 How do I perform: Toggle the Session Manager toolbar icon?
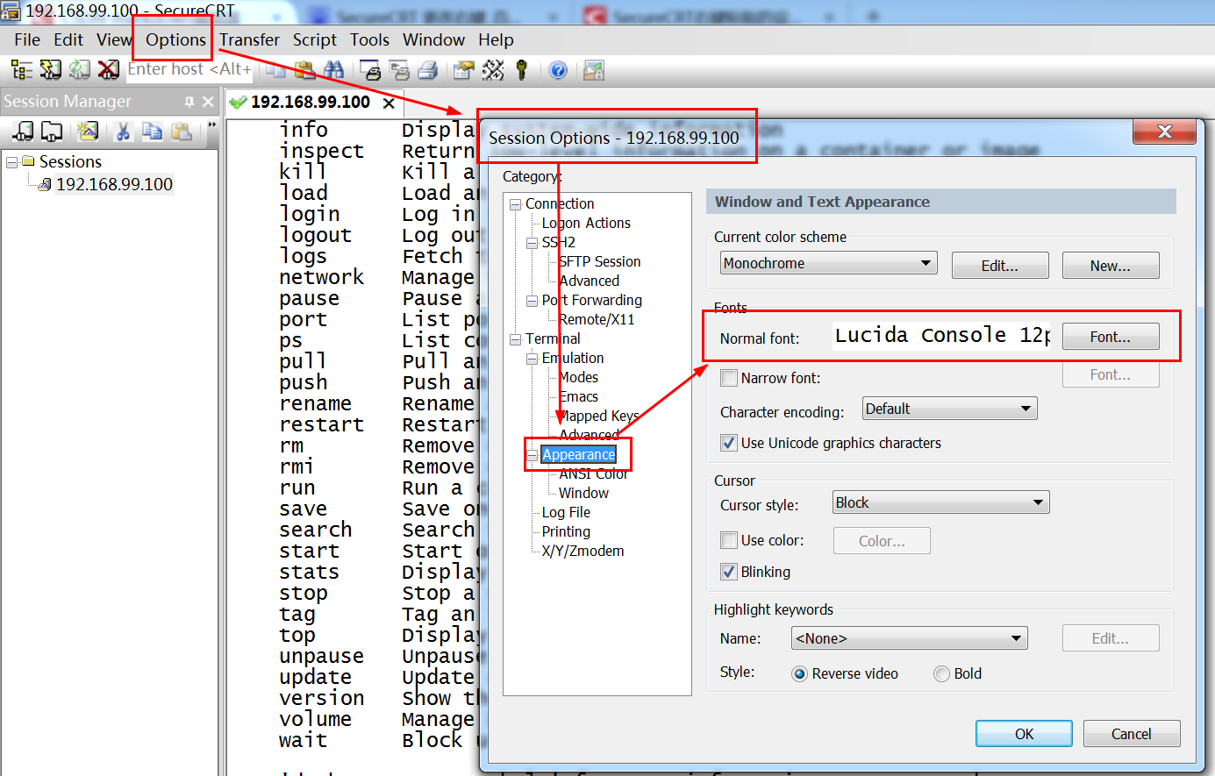click(x=22, y=70)
